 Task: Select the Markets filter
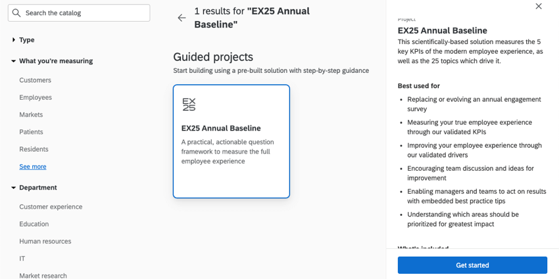tap(31, 115)
